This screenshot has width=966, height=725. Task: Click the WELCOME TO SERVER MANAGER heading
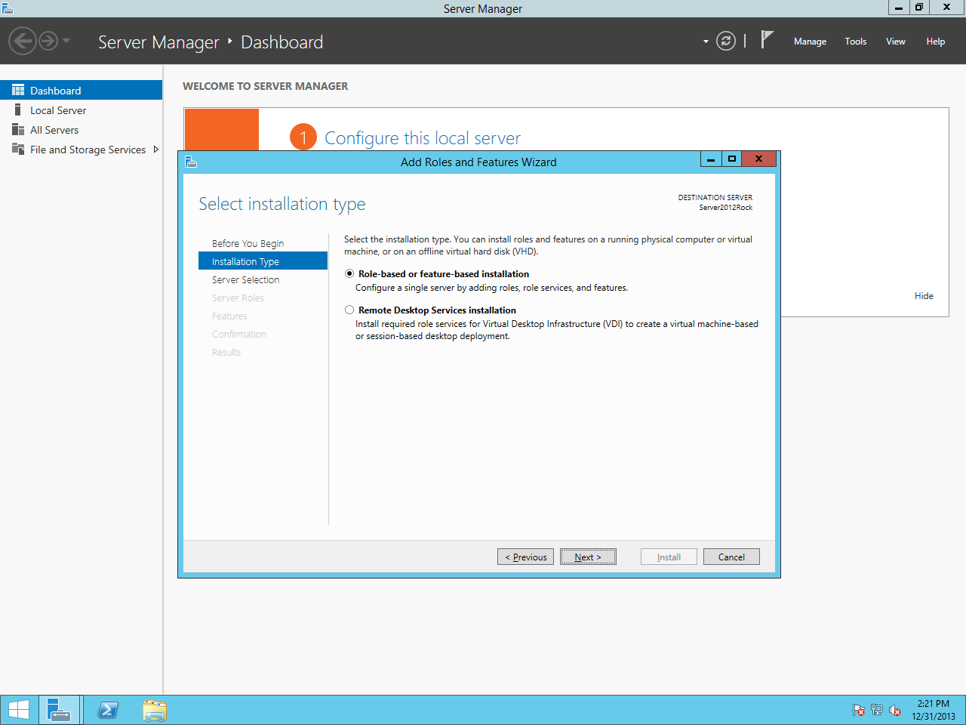[266, 86]
